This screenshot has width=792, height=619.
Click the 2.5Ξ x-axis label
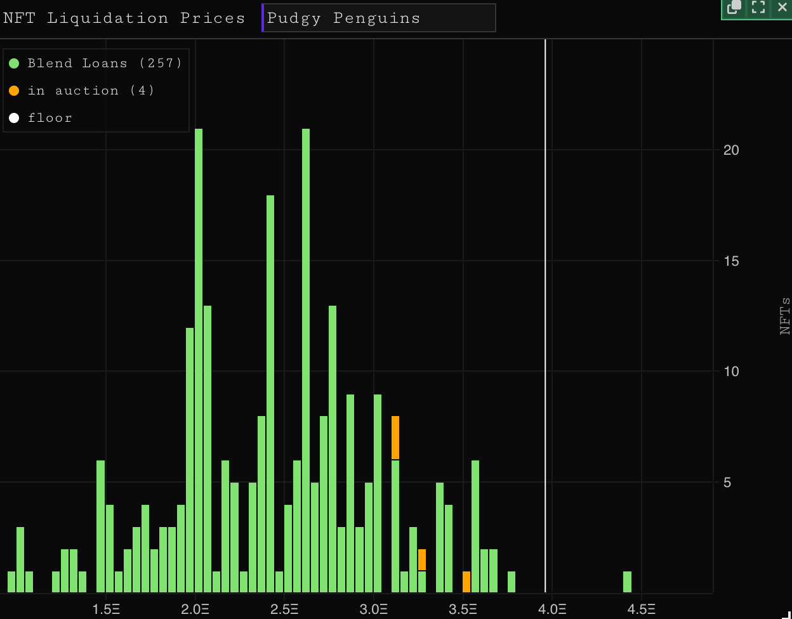click(x=284, y=609)
